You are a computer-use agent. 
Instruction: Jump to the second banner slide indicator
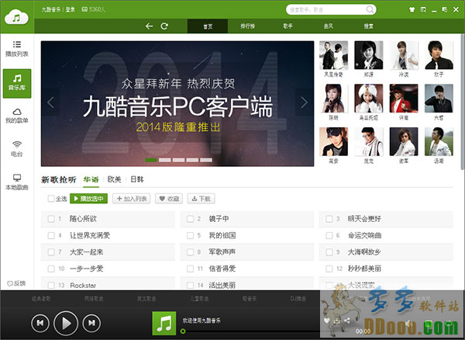(x=165, y=160)
